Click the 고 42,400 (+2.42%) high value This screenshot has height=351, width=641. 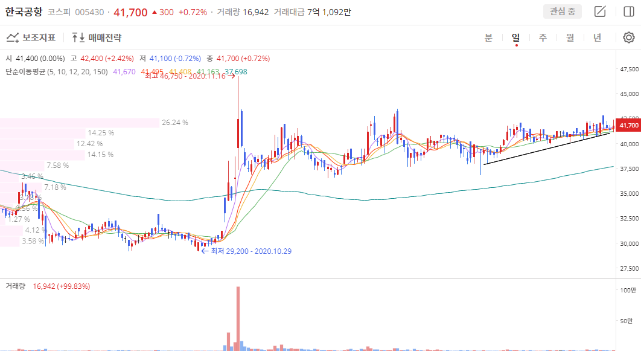coord(102,59)
